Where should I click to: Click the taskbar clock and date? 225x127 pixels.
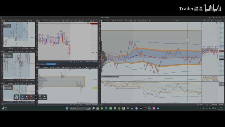[221, 108]
